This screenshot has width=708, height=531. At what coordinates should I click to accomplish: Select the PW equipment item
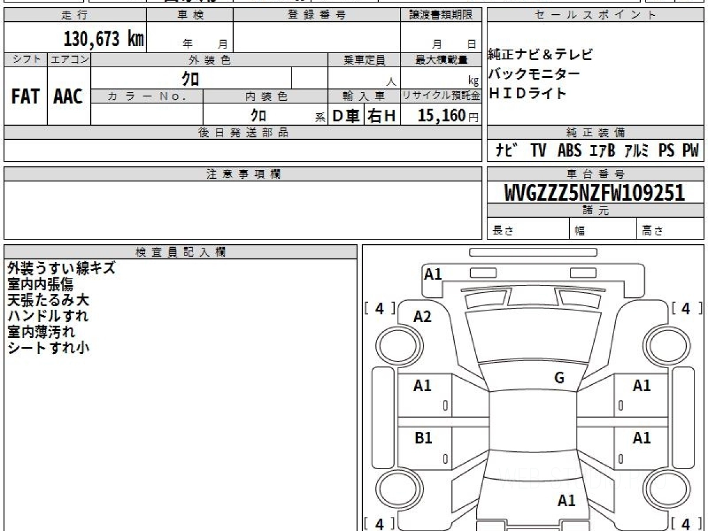(690, 150)
